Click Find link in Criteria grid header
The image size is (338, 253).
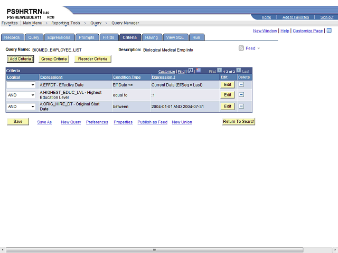point(181,72)
